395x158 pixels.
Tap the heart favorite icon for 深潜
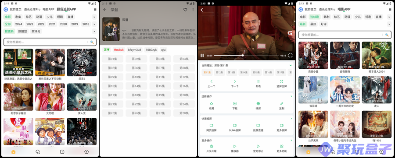click(185, 10)
